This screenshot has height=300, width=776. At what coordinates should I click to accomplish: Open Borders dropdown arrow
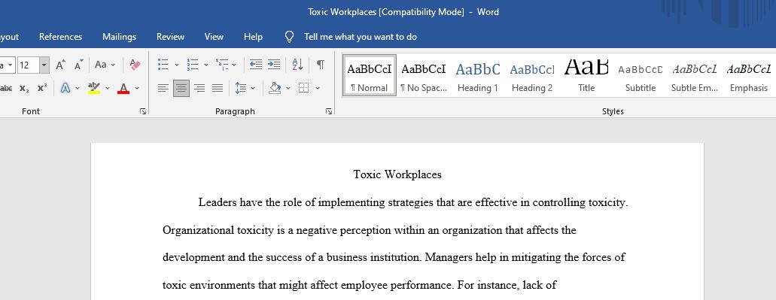[317, 89]
